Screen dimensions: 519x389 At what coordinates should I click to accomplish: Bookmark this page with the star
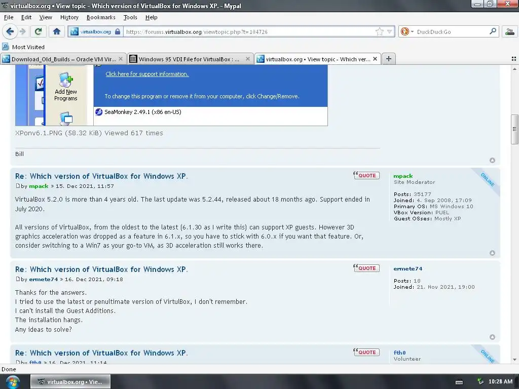point(379,32)
